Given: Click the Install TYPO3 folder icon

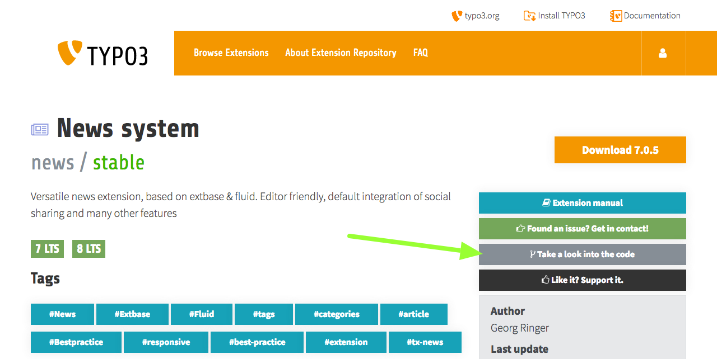Looking at the screenshot, I should [529, 16].
